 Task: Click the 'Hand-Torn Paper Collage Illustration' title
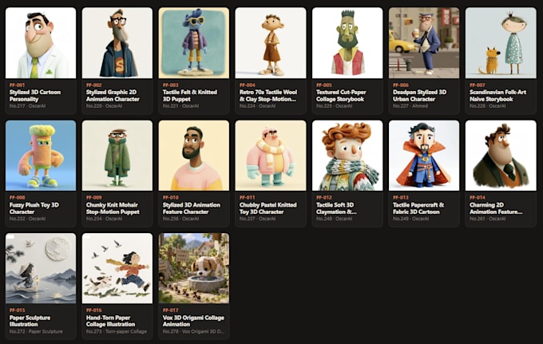tap(110, 321)
